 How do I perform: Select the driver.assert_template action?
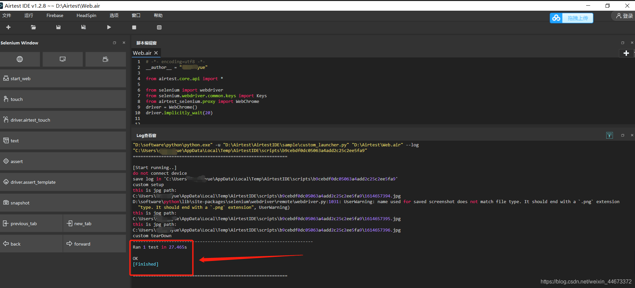63,182
